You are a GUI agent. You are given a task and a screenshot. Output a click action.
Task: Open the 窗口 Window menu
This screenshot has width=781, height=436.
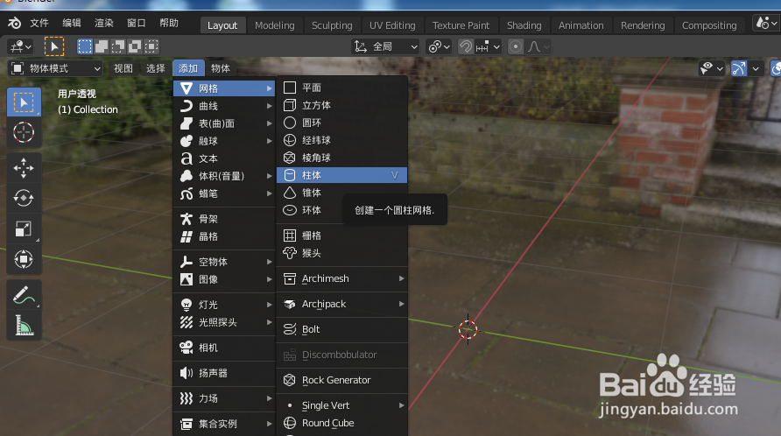pos(136,23)
